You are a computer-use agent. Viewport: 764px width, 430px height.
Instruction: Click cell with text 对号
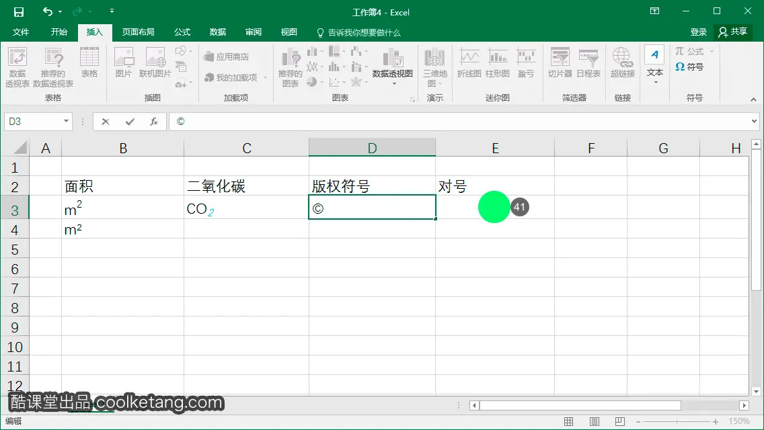click(495, 186)
